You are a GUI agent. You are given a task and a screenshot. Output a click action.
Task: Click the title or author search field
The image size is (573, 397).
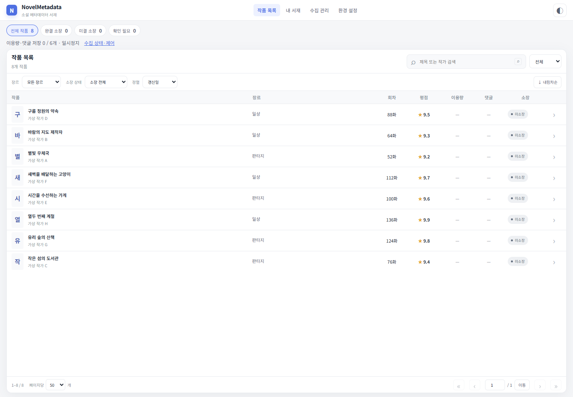point(466,62)
